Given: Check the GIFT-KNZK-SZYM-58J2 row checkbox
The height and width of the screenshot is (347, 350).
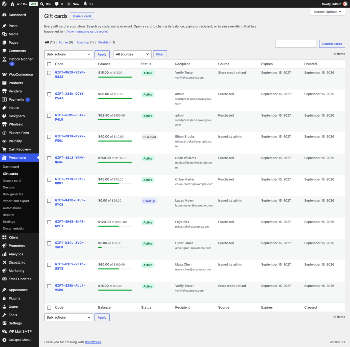Looking at the screenshot, I should pos(49,73).
